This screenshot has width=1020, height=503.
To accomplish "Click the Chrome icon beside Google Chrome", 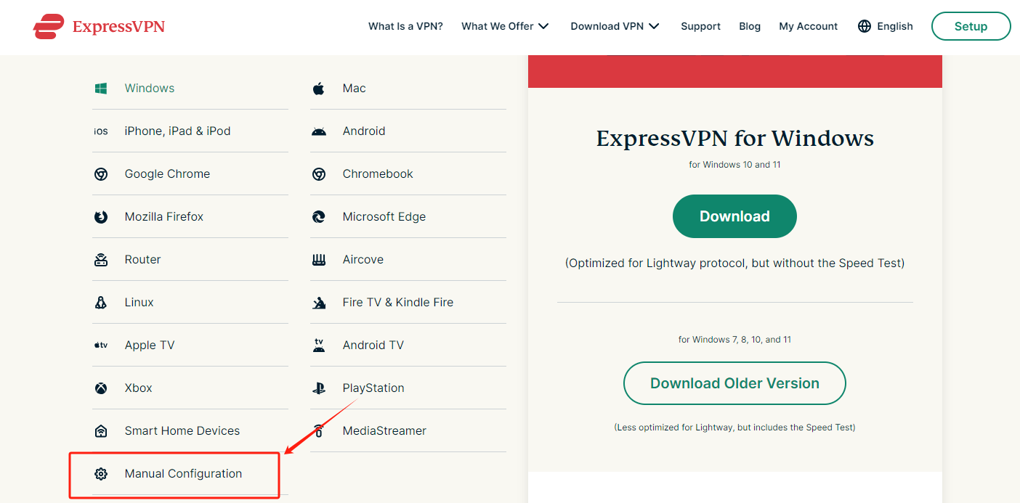I will (x=101, y=174).
